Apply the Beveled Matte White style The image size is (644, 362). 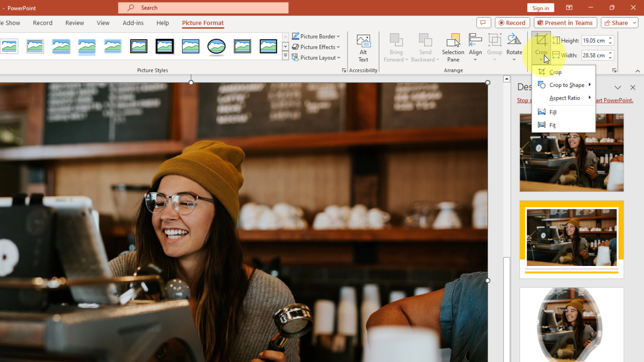pos(10,46)
